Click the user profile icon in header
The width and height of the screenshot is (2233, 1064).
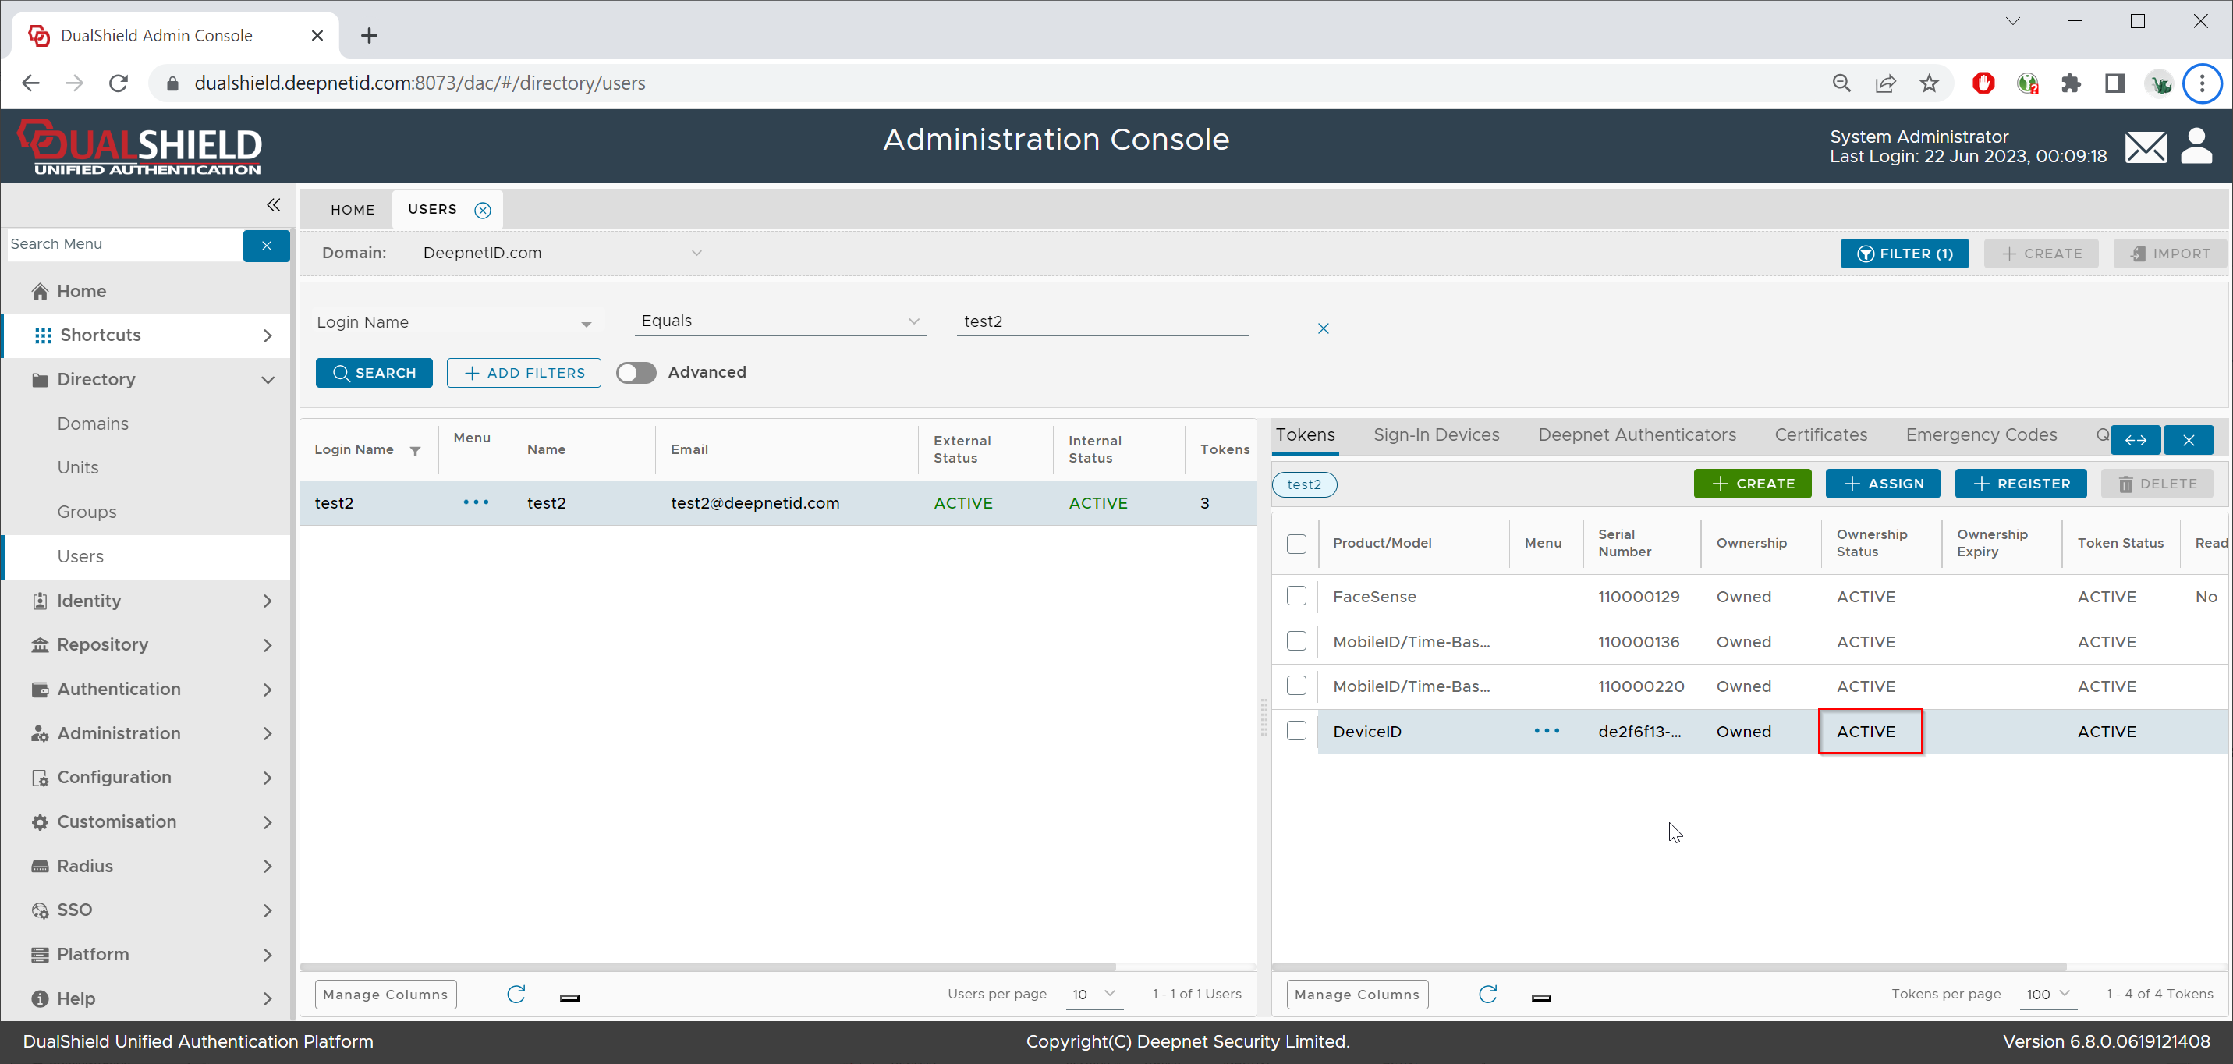click(2196, 146)
